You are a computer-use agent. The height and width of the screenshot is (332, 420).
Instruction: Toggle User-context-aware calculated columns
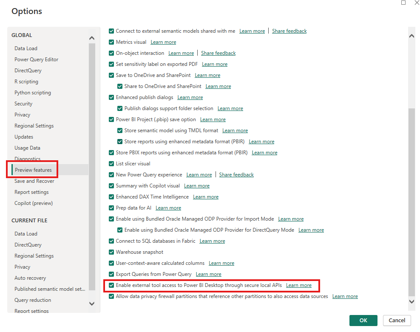(111, 263)
